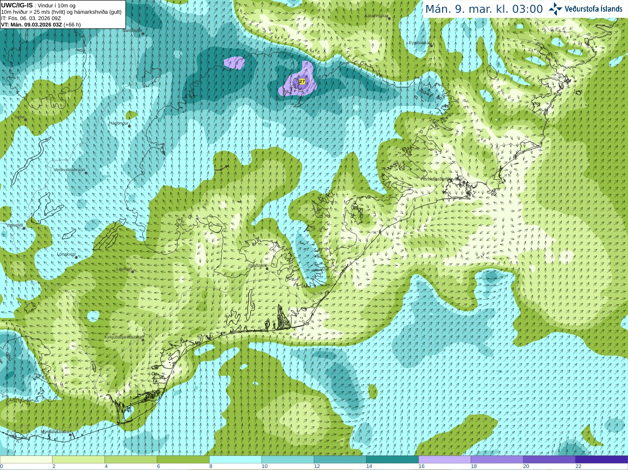Click the Sandbúðir station label

(x=132, y=30)
